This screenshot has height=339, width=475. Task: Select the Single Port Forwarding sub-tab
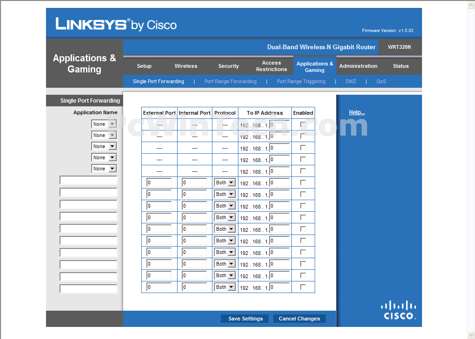point(158,81)
